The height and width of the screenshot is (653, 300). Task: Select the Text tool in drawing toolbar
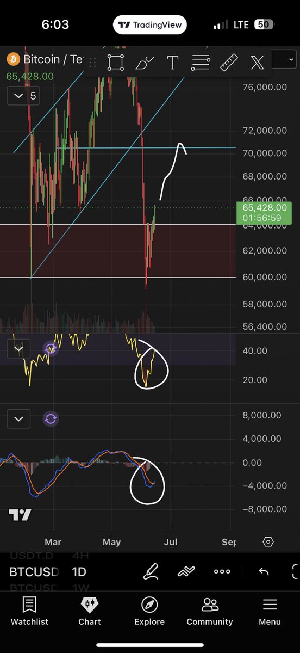click(x=172, y=63)
